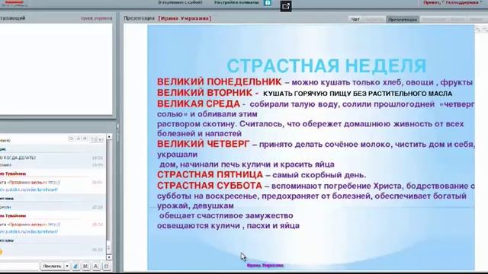
Task: Switch to the Чат tab
Action: [x=355, y=19]
